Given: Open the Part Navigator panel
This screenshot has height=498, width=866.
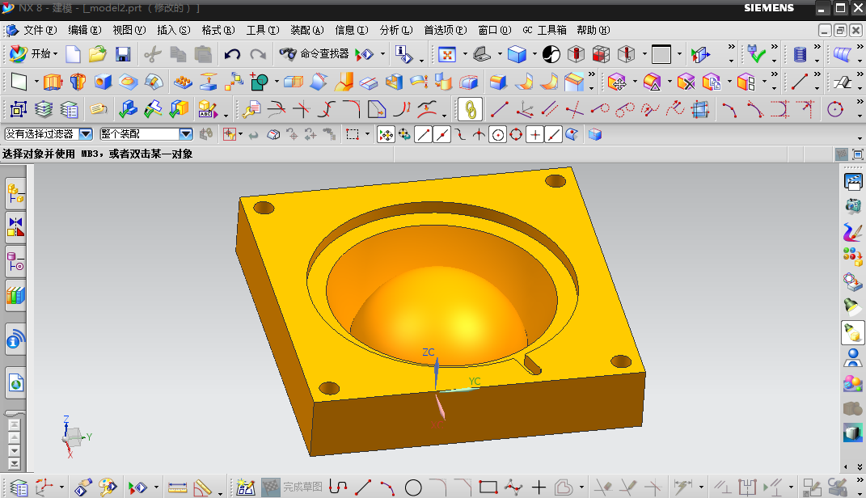Looking at the screenshot, I should [15, 261].
